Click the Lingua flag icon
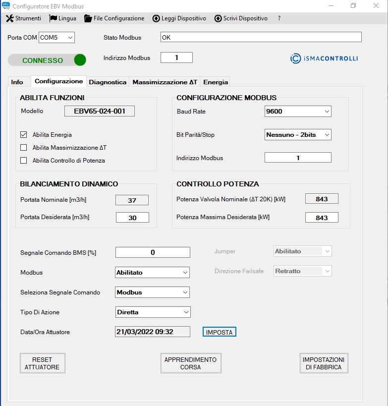The width and height of the screenshot is (388, 406). tap(53, 18)
